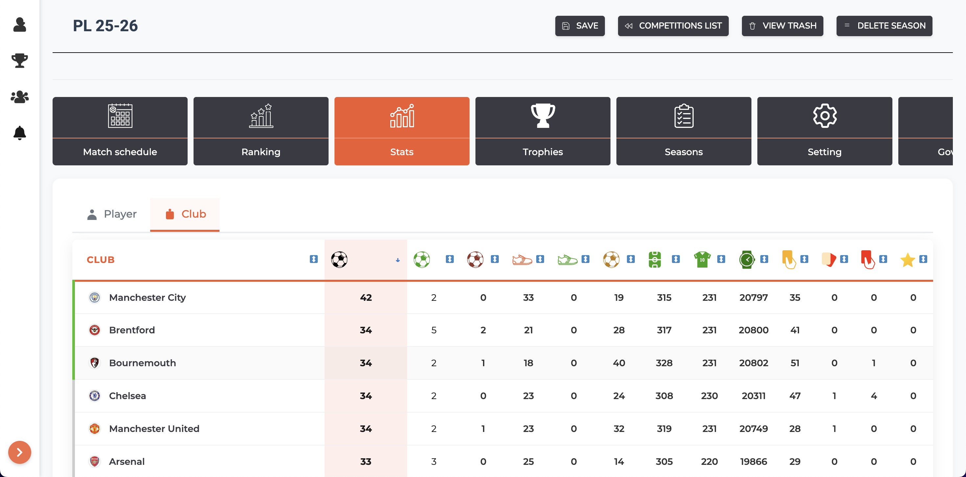Expand sidebar with orange chevron button
Screen dimensions: 966x477
pos(19,452)
